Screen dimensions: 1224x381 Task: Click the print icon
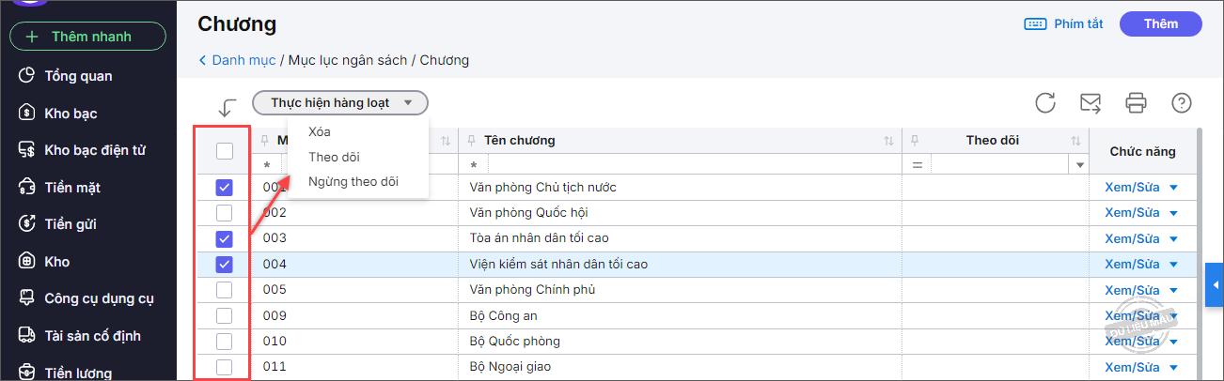(1137, 103)
